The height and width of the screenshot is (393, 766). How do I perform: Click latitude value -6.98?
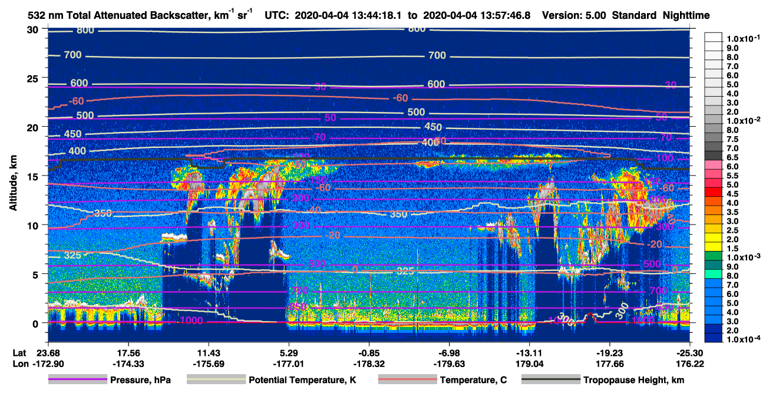[449, 354]
